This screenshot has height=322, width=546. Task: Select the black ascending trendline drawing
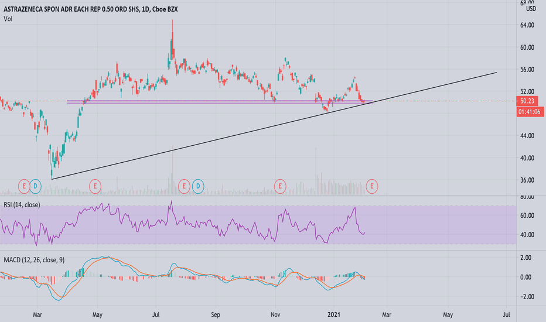point(274,126)
